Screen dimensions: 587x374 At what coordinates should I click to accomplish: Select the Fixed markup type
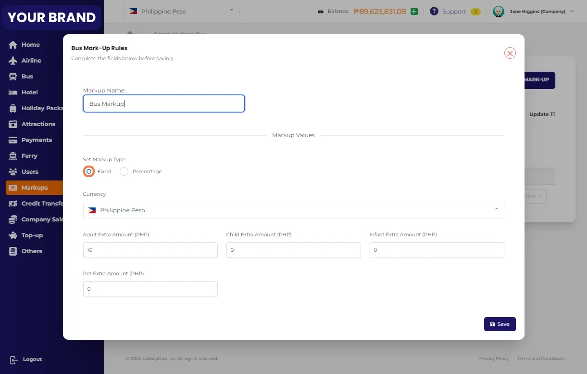[x=89, y=171]
